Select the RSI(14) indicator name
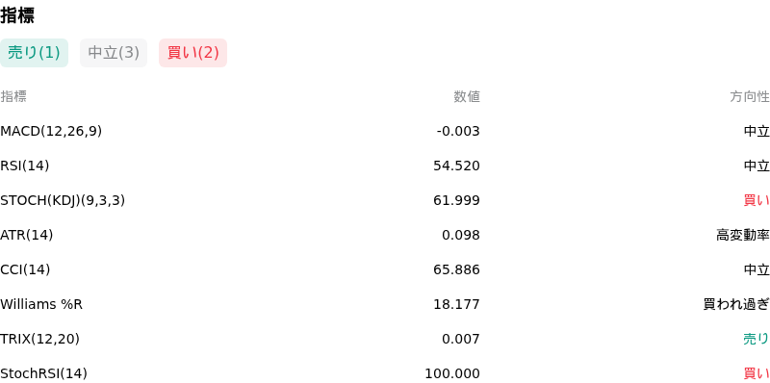Viewport: 770px width, 383px height. pyautogui.click(x=25, y=166)
